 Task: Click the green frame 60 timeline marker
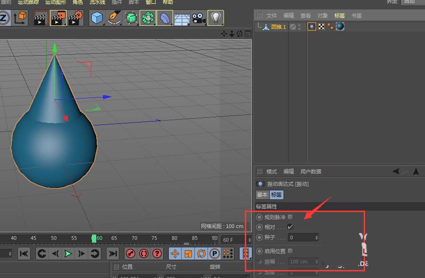coord(94,238)
